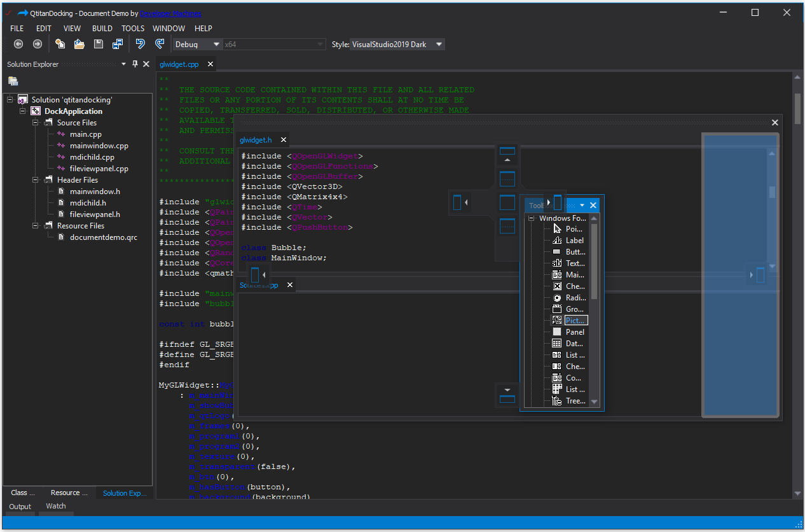Click the Open file toolbar icon

tap(79, 44)
